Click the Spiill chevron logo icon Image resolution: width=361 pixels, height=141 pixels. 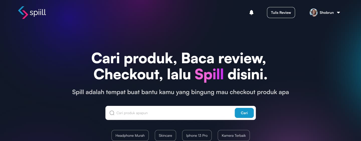point(23,13)
